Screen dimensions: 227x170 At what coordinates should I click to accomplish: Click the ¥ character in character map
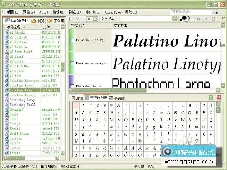click(76, 141)
